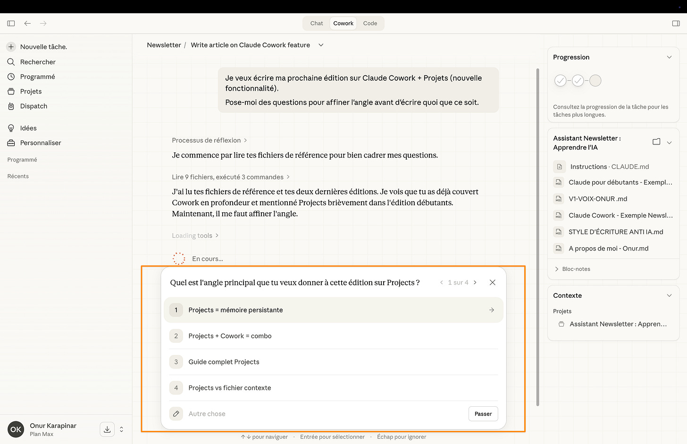
Task: Expand the Loading tools step
Action: 195,235
